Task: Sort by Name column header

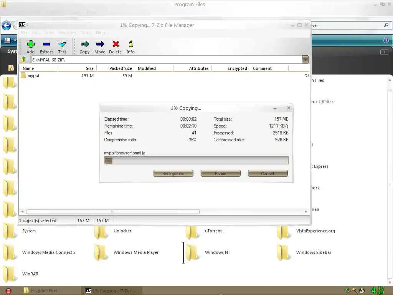Action: coord(39,68)
